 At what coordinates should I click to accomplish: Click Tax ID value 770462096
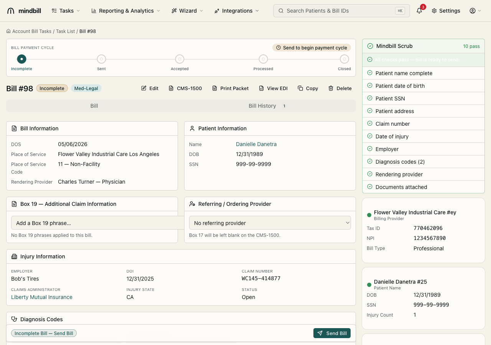tap(428, 228)
